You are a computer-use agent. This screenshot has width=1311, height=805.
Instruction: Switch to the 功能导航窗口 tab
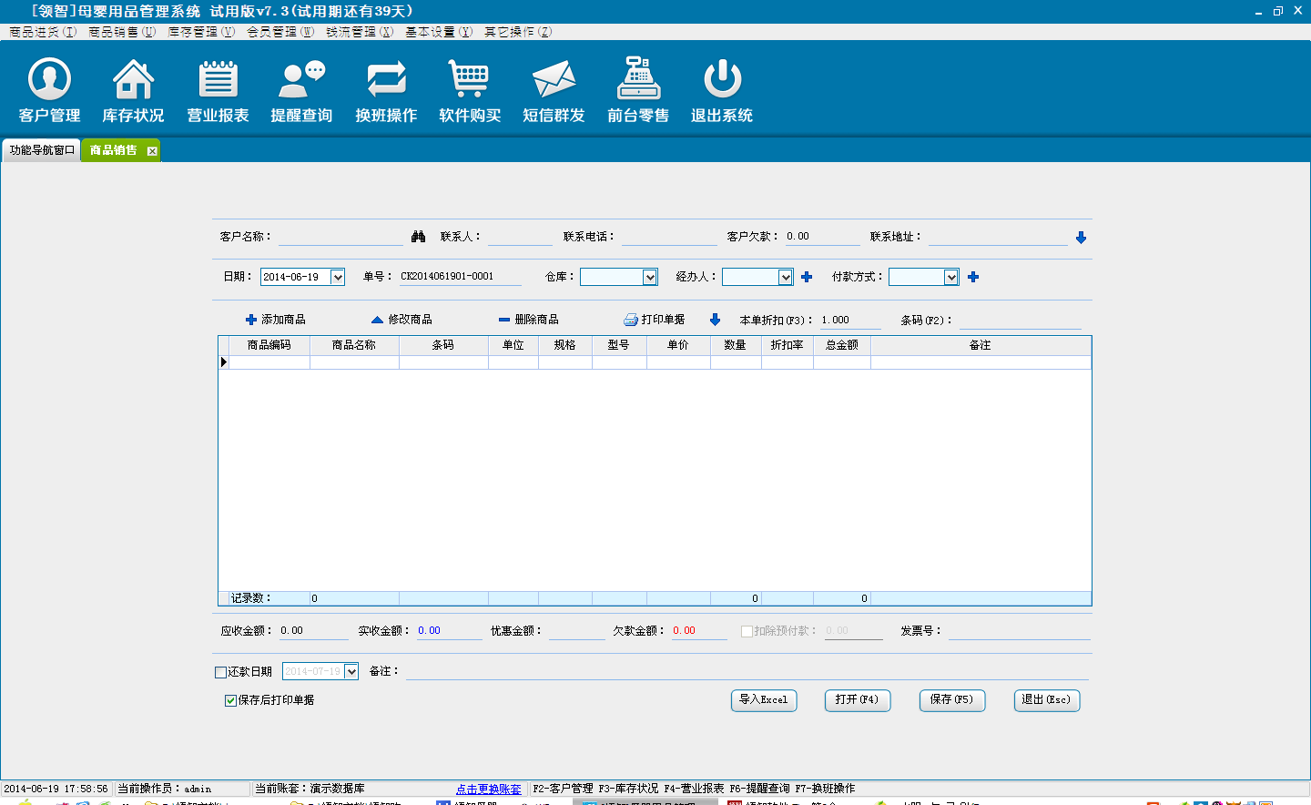pos(42,150)
